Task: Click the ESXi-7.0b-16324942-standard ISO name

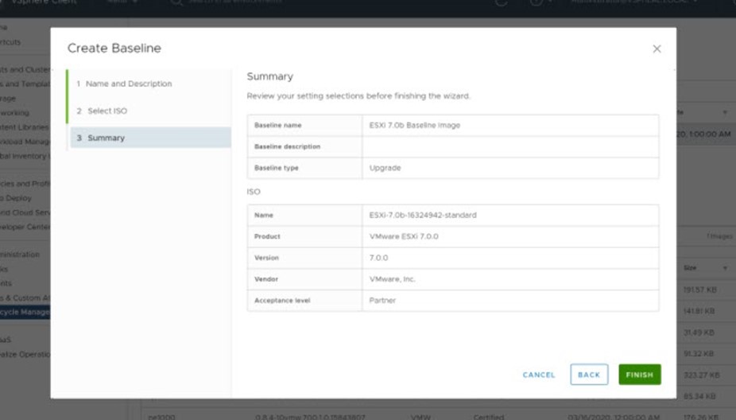Action: click(x=423, y=215)
